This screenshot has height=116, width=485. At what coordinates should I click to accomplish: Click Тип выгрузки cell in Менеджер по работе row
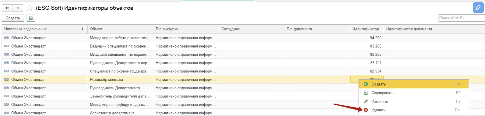tap(186, 38)
